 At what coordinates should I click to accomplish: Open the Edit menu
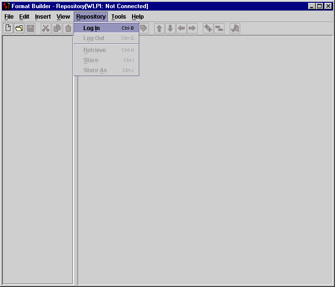click(x=24, y=17)
